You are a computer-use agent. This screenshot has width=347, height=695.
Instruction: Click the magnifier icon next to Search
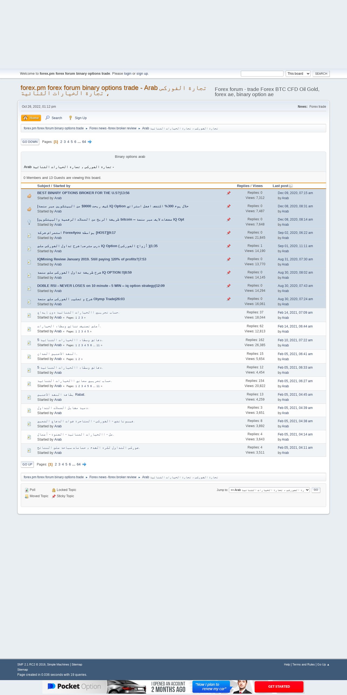pyautogui.click(x=48, y=118)
